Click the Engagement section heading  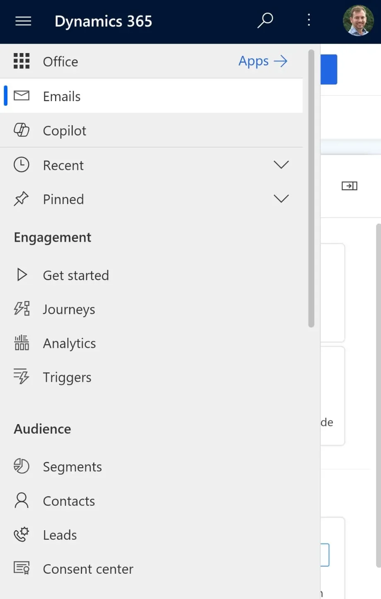point(53,237)
